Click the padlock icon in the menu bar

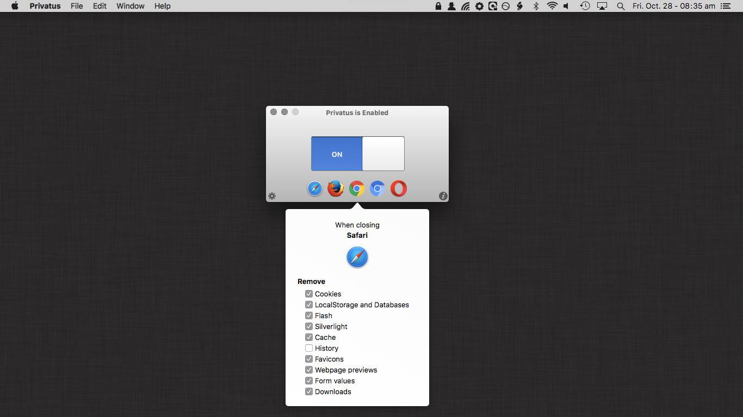pos(438,6)
